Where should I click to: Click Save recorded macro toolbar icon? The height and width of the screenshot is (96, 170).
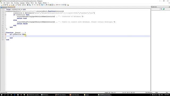pos(65,5)
